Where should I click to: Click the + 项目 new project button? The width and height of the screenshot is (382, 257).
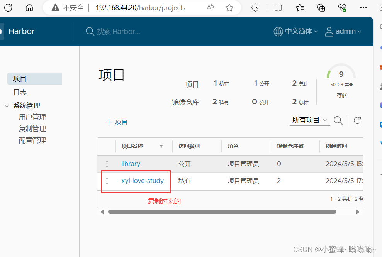[117, 122]
